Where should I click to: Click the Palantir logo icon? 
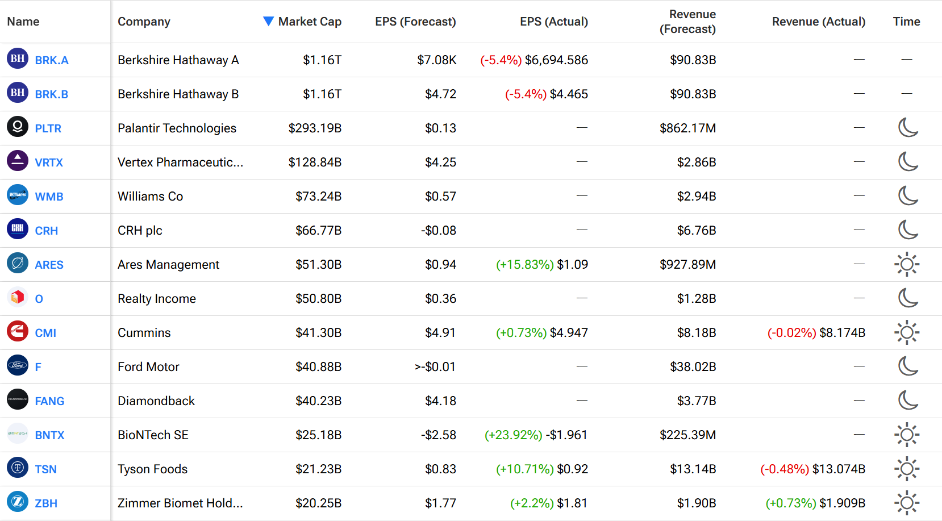point(18,127)
